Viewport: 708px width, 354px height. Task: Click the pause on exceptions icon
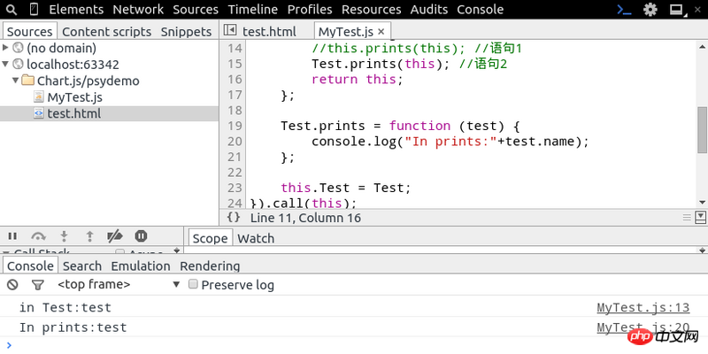[141, 236]
